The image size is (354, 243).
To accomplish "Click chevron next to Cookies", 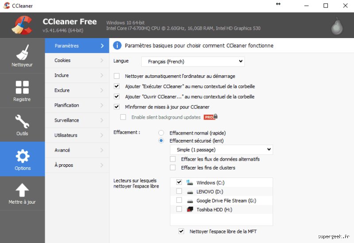I will [102, 60].
